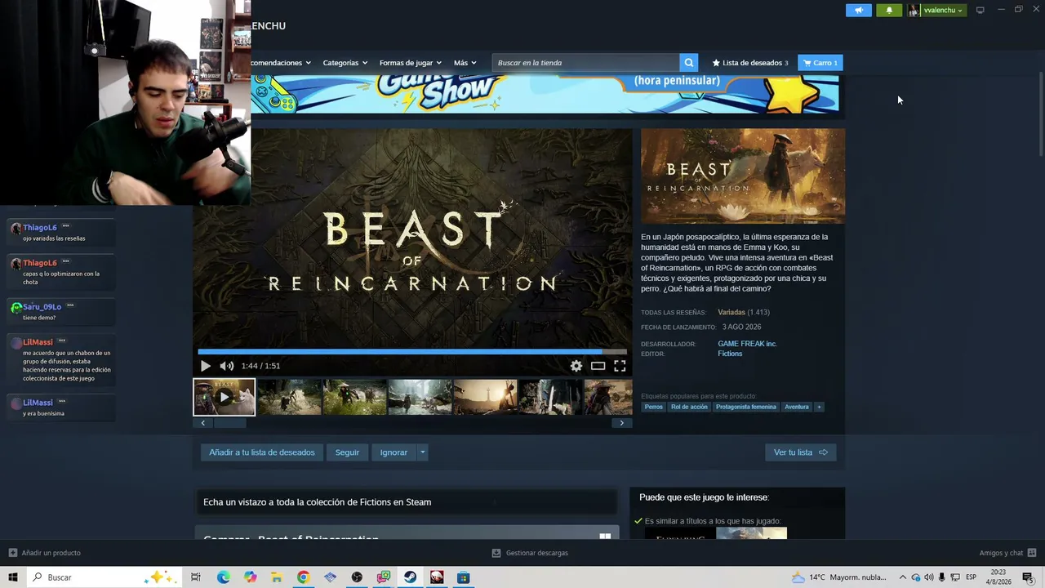Open Task View on taskbar

pyautogui.click(x=196, y=577)
